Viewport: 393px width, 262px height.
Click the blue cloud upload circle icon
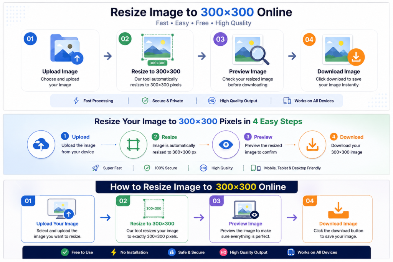coord(41,145)
